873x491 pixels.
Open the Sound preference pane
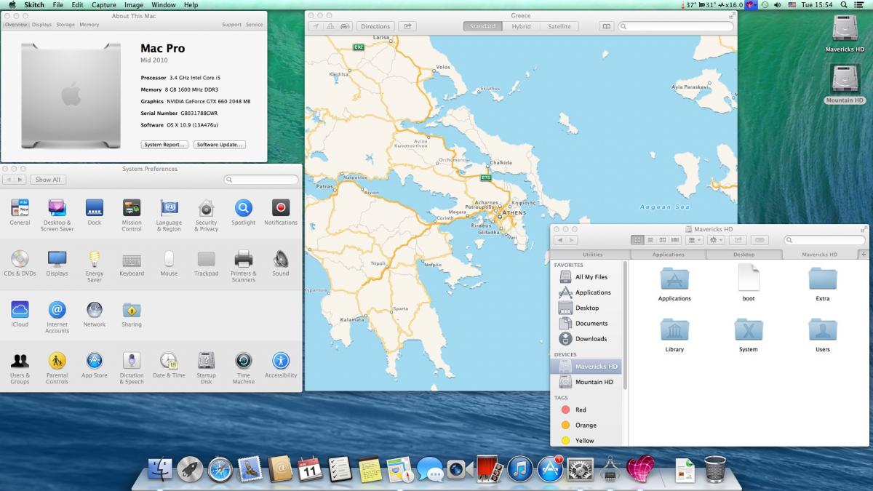tap(281, 263)
